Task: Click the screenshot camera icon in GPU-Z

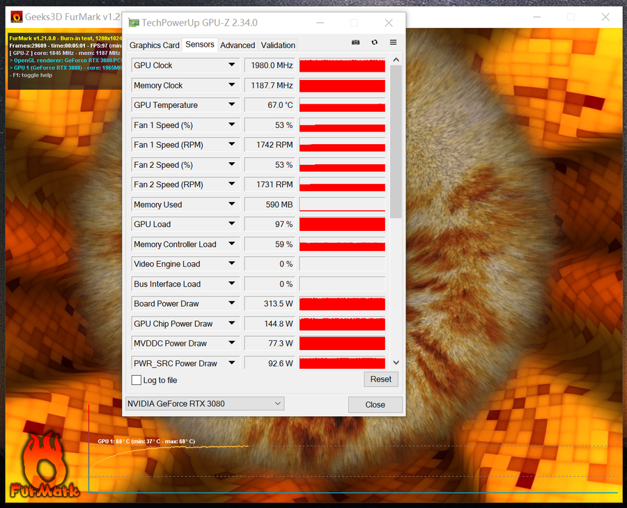Action: pyautogui.click(x=356, y=42)
